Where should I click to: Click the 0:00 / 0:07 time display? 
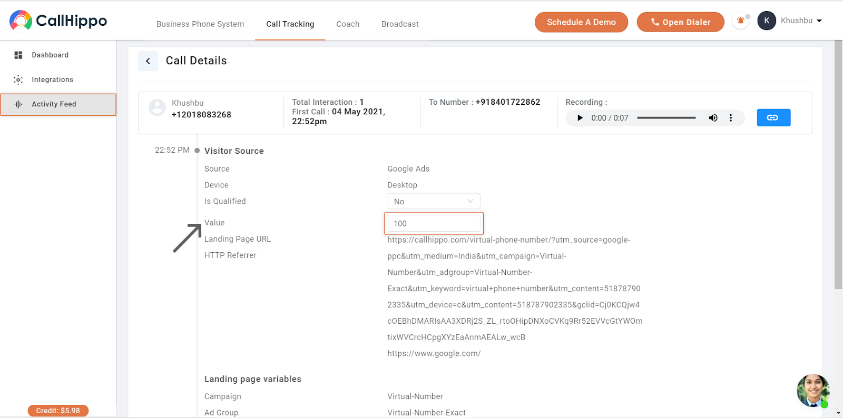(610, 118)
